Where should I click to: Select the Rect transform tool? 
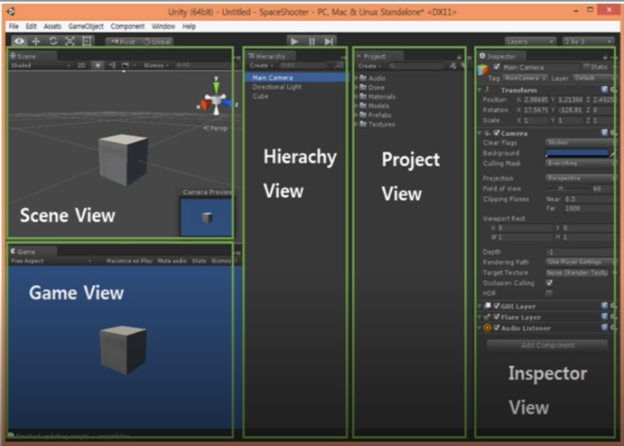point(86,42)
